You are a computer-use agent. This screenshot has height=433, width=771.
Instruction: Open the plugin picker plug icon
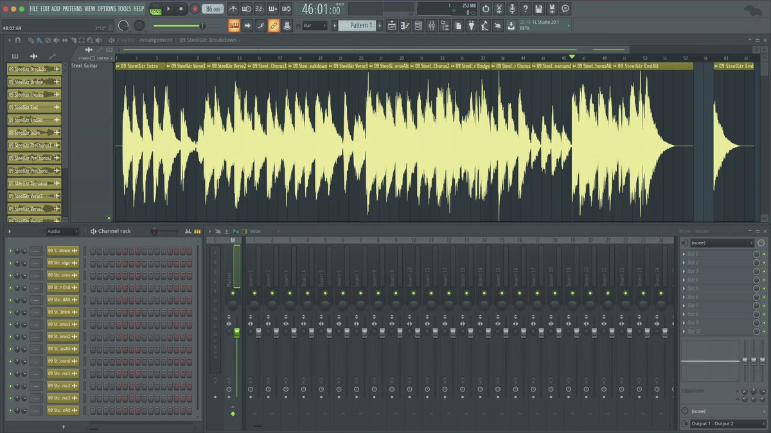[x=471, y=26]
